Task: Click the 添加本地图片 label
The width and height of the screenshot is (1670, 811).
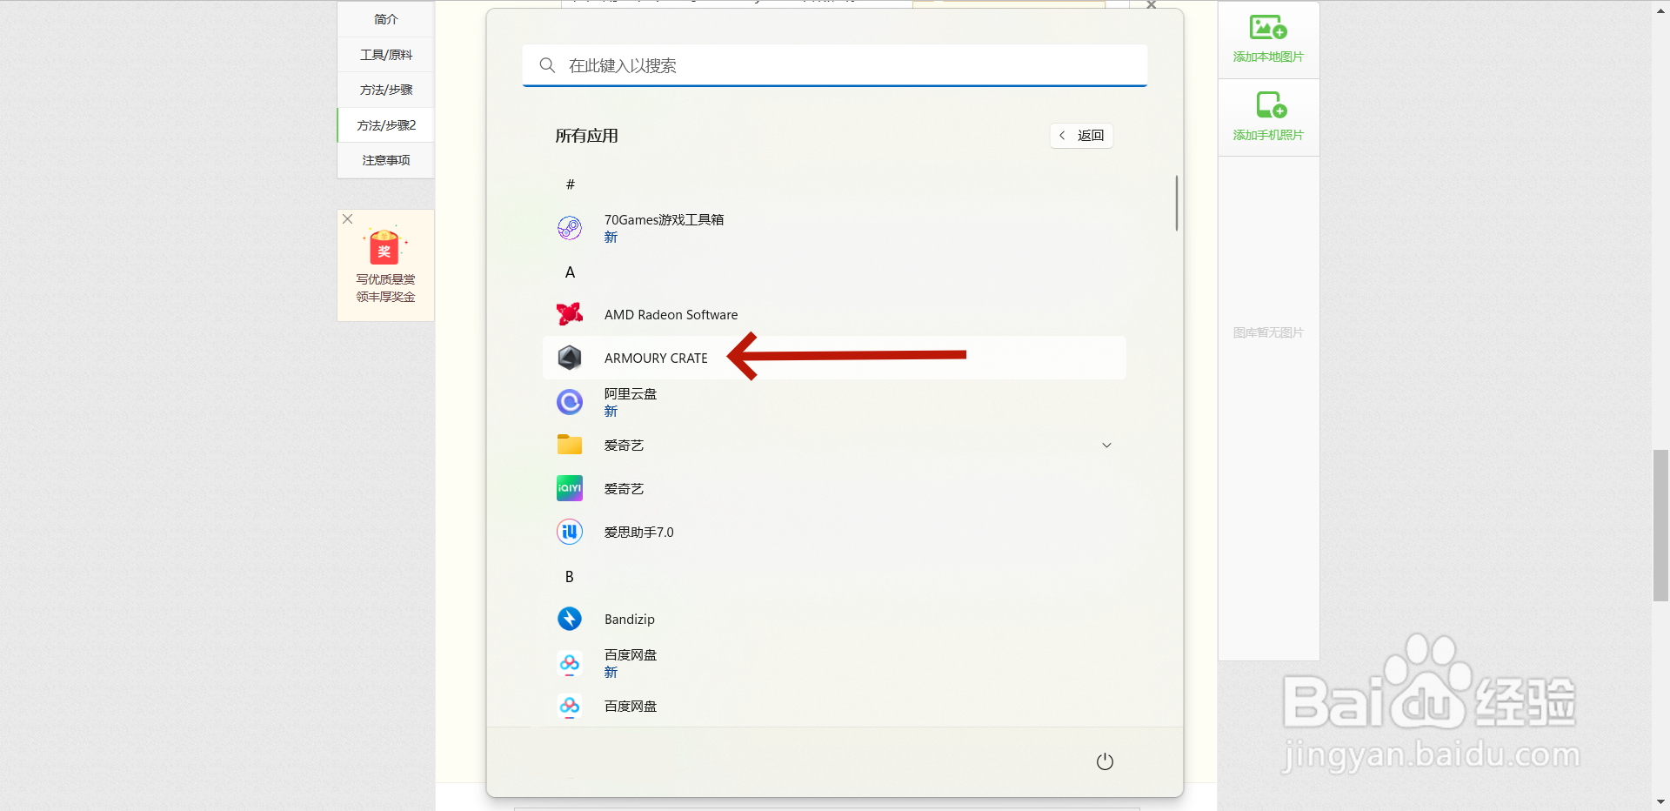Action: click(1268, 57)
